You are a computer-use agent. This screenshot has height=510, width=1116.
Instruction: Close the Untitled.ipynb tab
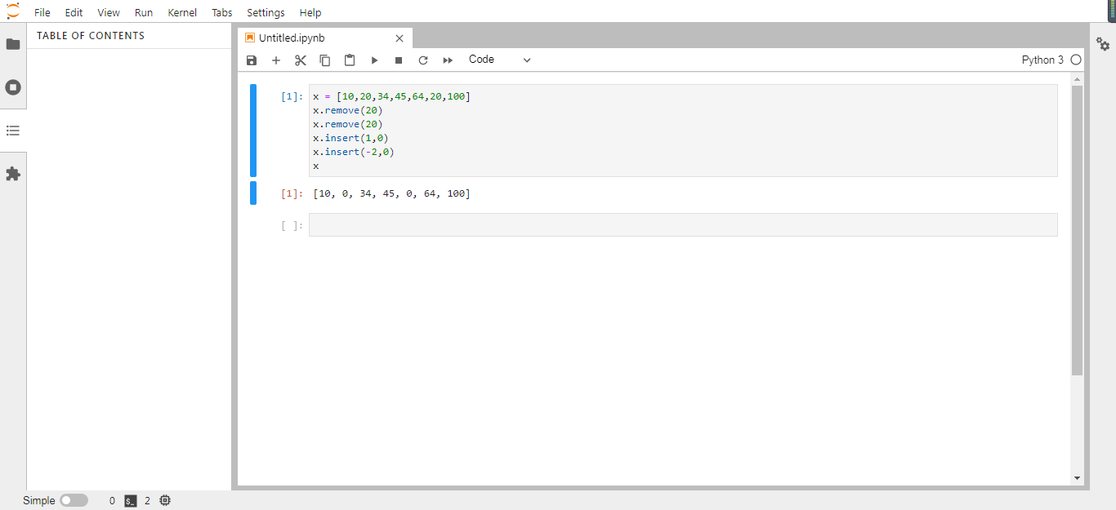[x=400, y=38]
